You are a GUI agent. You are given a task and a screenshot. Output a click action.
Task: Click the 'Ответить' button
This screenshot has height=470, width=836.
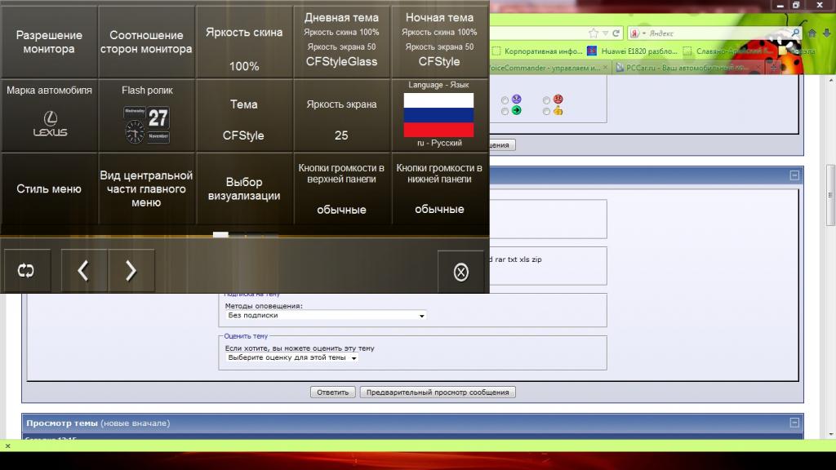(x=332, y=392)
